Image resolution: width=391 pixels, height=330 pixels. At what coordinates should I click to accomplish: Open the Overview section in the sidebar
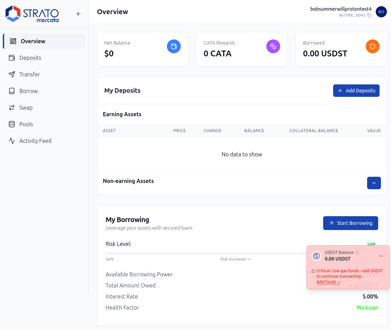[x=33, y=41]
